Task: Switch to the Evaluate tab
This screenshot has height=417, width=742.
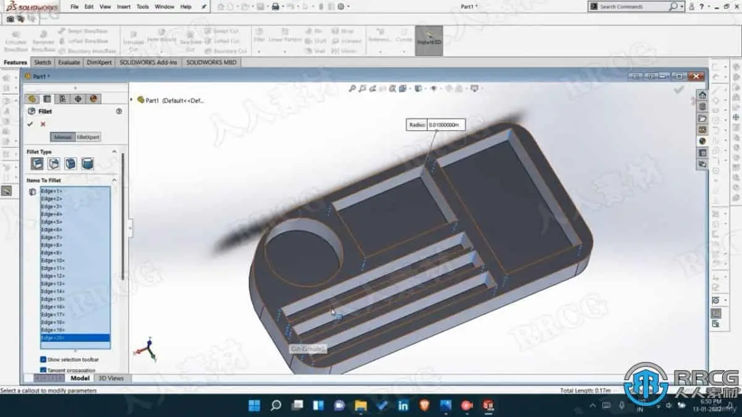Action: 69,62
